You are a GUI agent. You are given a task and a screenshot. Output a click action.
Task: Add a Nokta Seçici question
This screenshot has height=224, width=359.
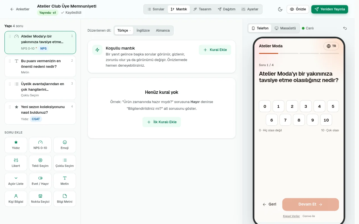[x=40, y=199]
